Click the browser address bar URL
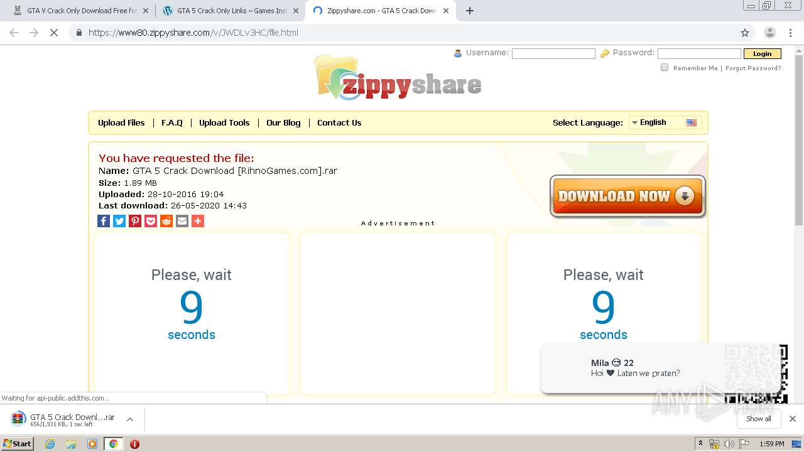This screenshot has height=452, width=804. click(193, 33)
